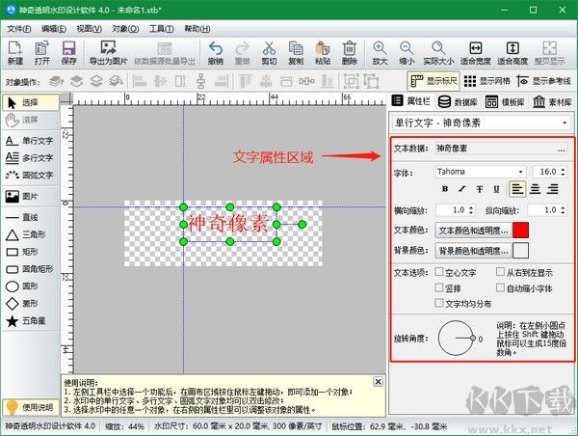Toggle 显示标尺 show ruler

click(433, 81)
